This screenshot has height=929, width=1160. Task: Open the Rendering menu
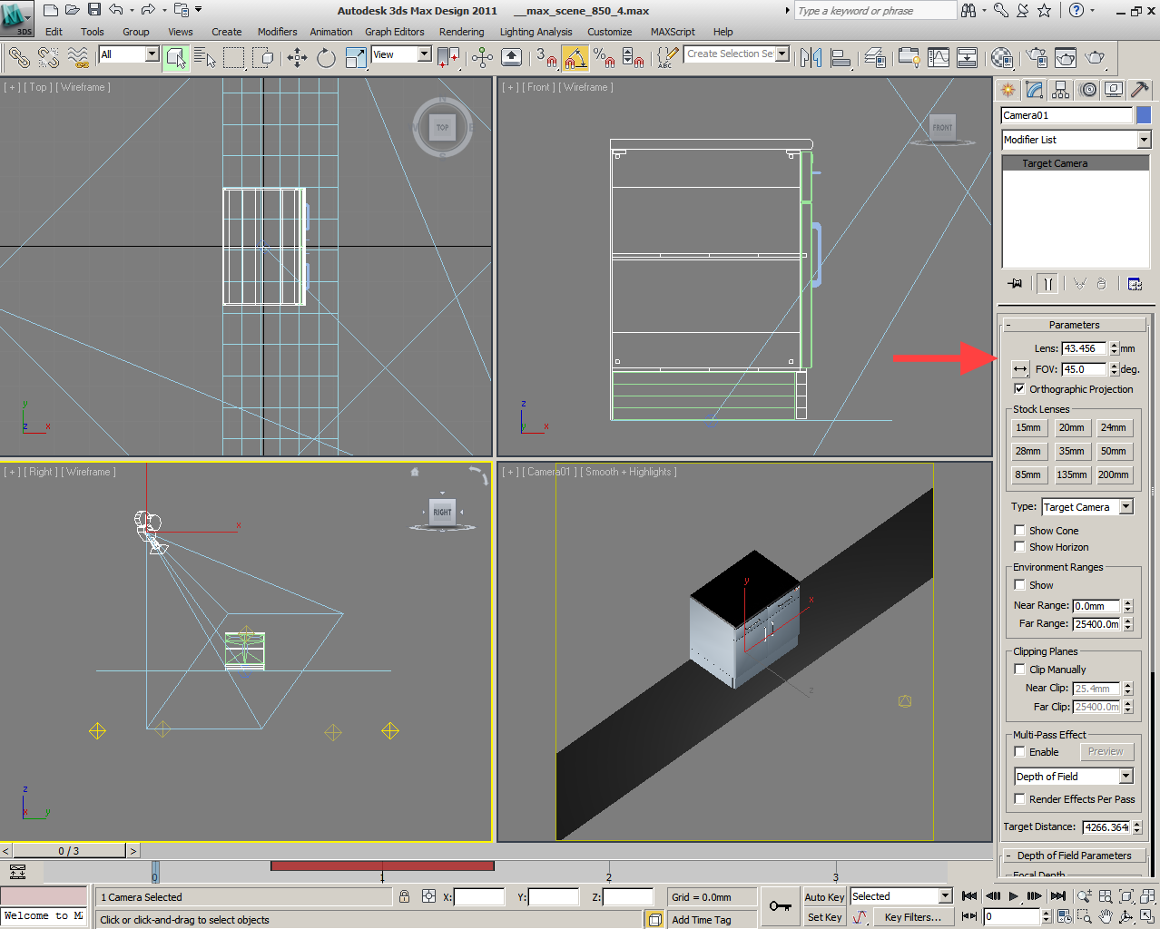tap(462, 32)
